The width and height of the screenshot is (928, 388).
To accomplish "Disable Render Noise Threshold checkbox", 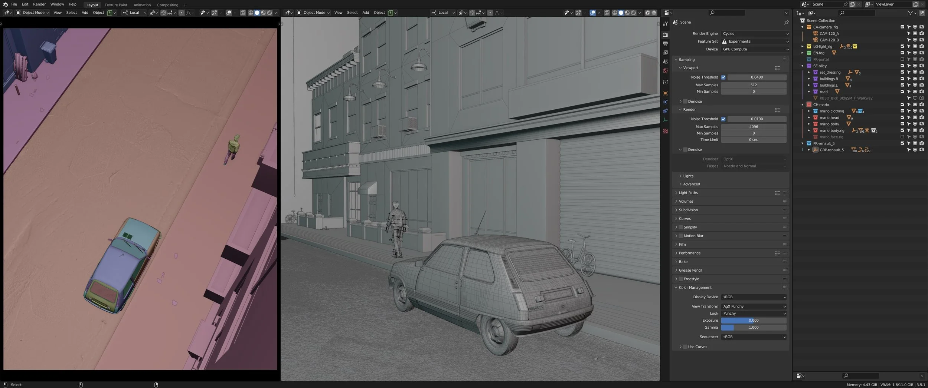I will [x=723, y=119].
